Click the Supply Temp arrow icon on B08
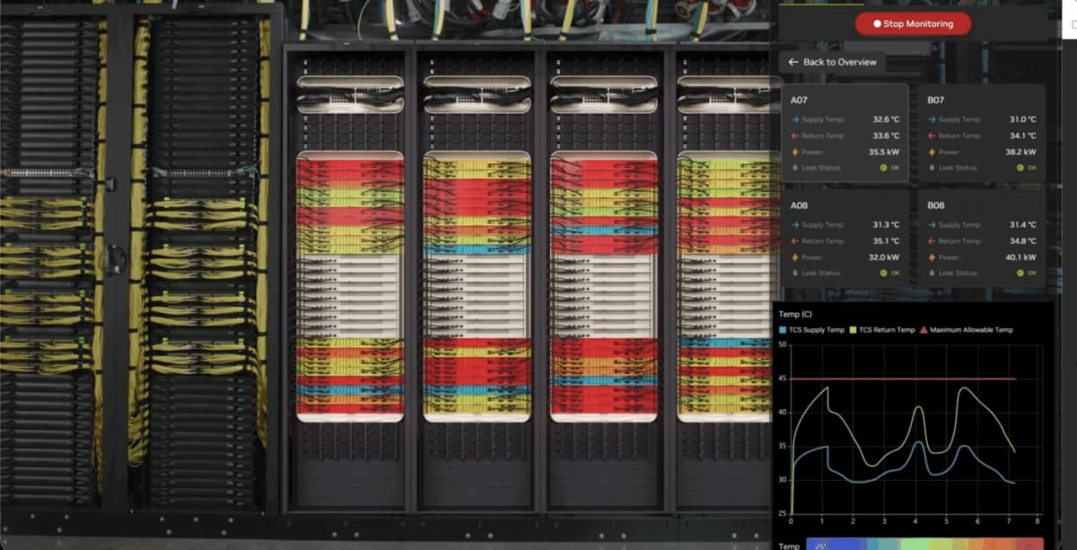The image size is (1077, 550). (930, 224)
